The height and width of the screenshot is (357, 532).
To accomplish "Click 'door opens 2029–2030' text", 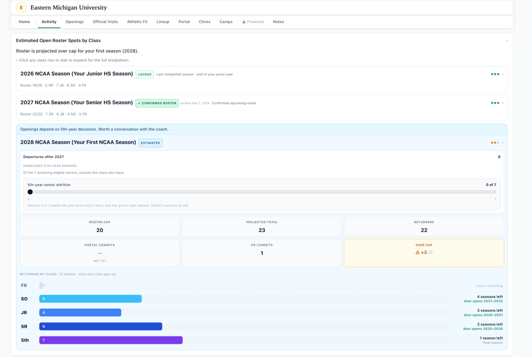I will coord(483,329).
